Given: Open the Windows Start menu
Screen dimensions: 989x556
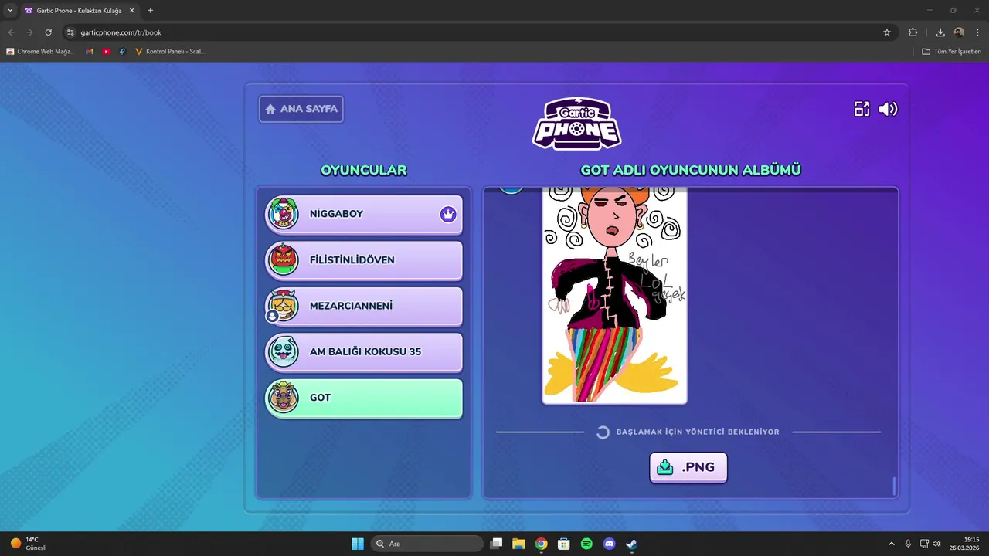Looking at the screenshot, I should (358, 544).
